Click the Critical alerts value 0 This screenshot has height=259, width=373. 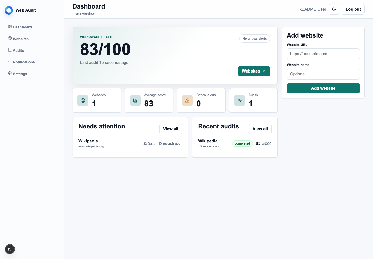click(x=199, y=104)
